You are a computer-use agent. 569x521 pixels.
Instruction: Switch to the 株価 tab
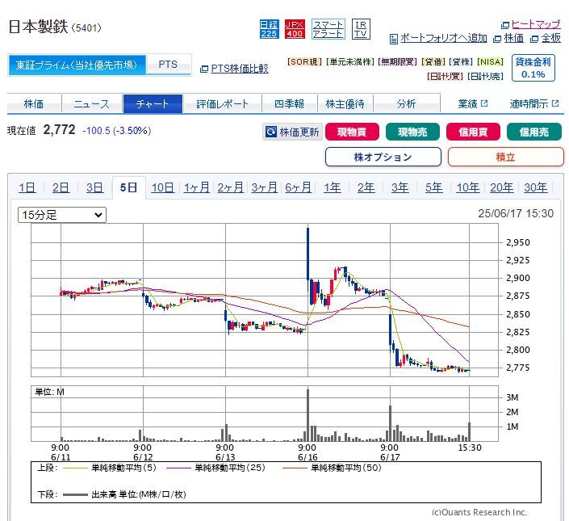[x=34, y=104]
